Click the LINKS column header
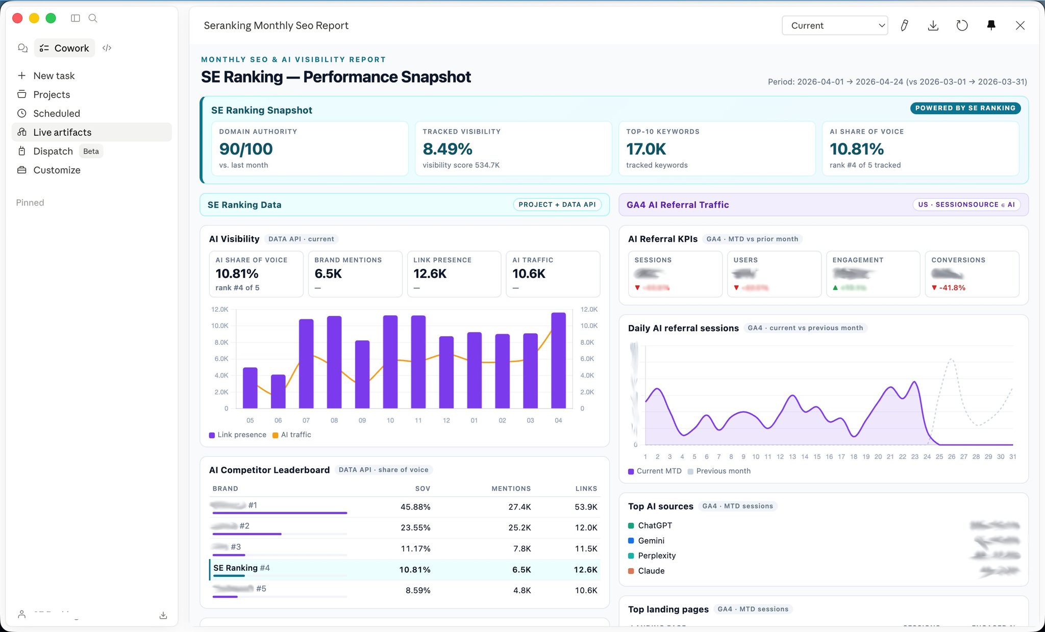 [x=586, y=489]
